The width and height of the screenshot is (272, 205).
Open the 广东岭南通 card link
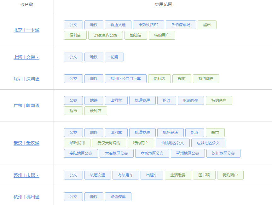(26, 106)
